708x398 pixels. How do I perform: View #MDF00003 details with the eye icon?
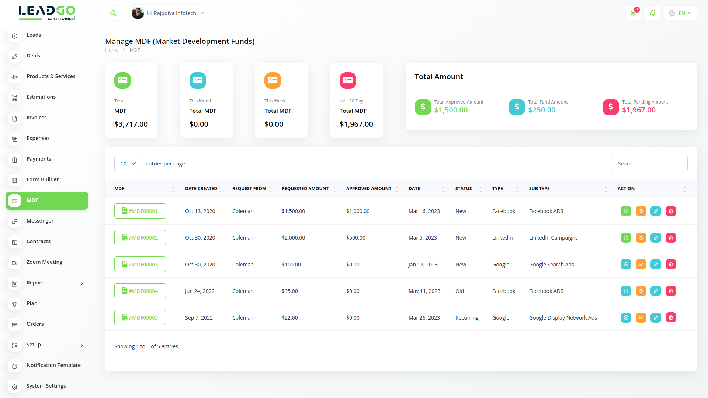[x=641, y=265]
